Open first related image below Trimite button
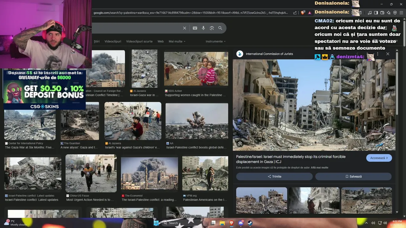 tap(262, 200)
